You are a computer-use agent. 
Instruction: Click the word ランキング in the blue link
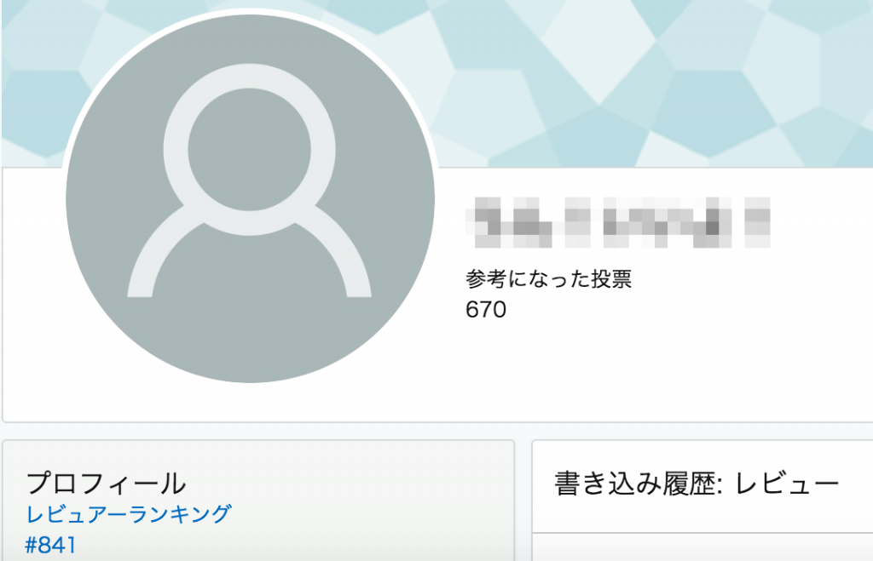[x=181, y=513]
